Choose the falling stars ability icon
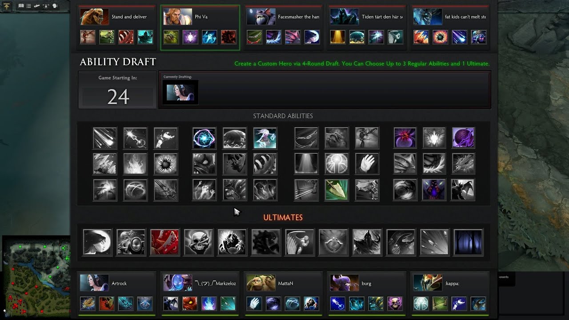Image resolution: width=569 pixels, height=320 pixels. tap(105, 138)
